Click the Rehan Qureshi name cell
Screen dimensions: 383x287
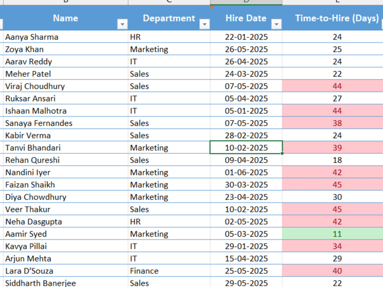click(65, 160)
